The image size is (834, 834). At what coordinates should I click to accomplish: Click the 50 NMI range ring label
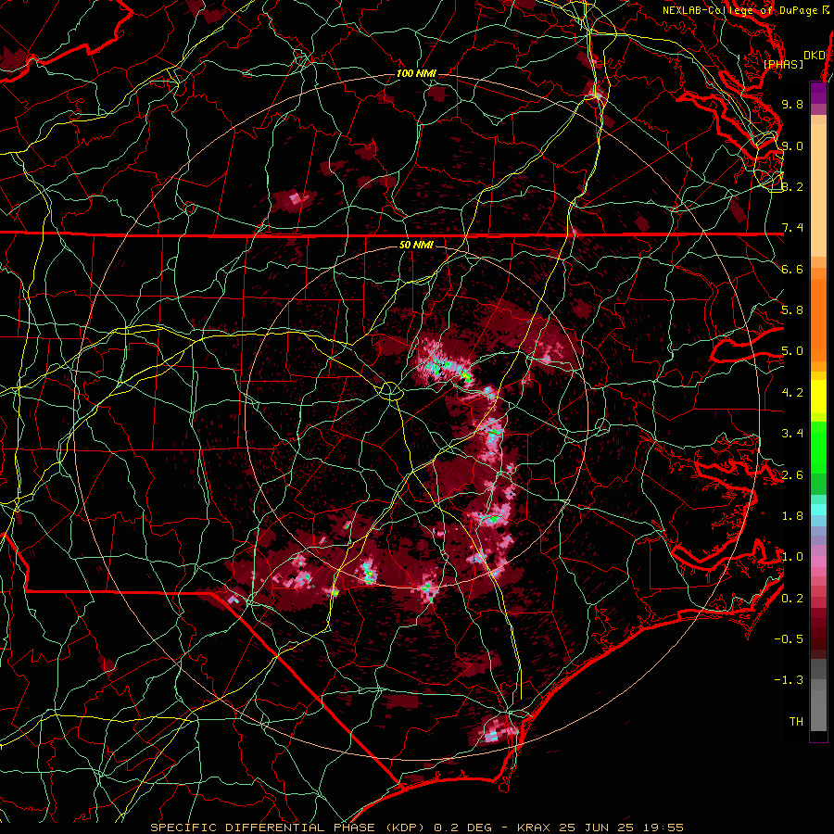(416, 246)
